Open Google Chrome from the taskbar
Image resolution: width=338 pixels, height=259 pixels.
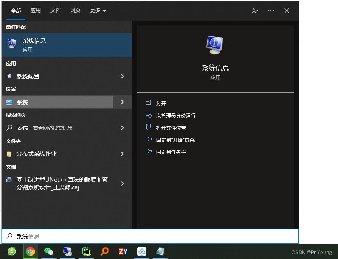click(30, 251)
